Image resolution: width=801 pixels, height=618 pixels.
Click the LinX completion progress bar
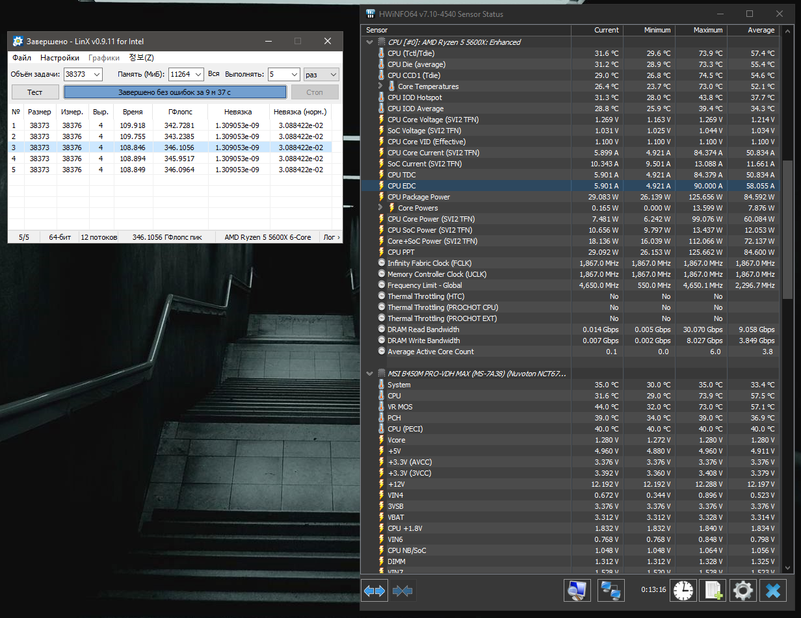coord(174,92)
